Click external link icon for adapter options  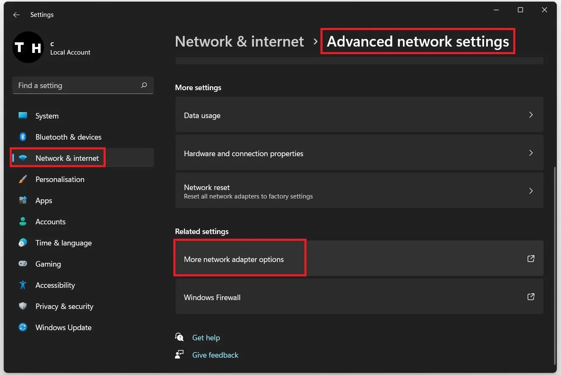click(531, 259)
